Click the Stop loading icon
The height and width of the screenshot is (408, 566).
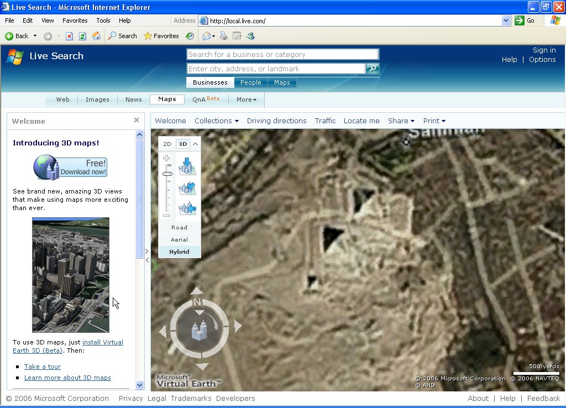tap(69, 36)
